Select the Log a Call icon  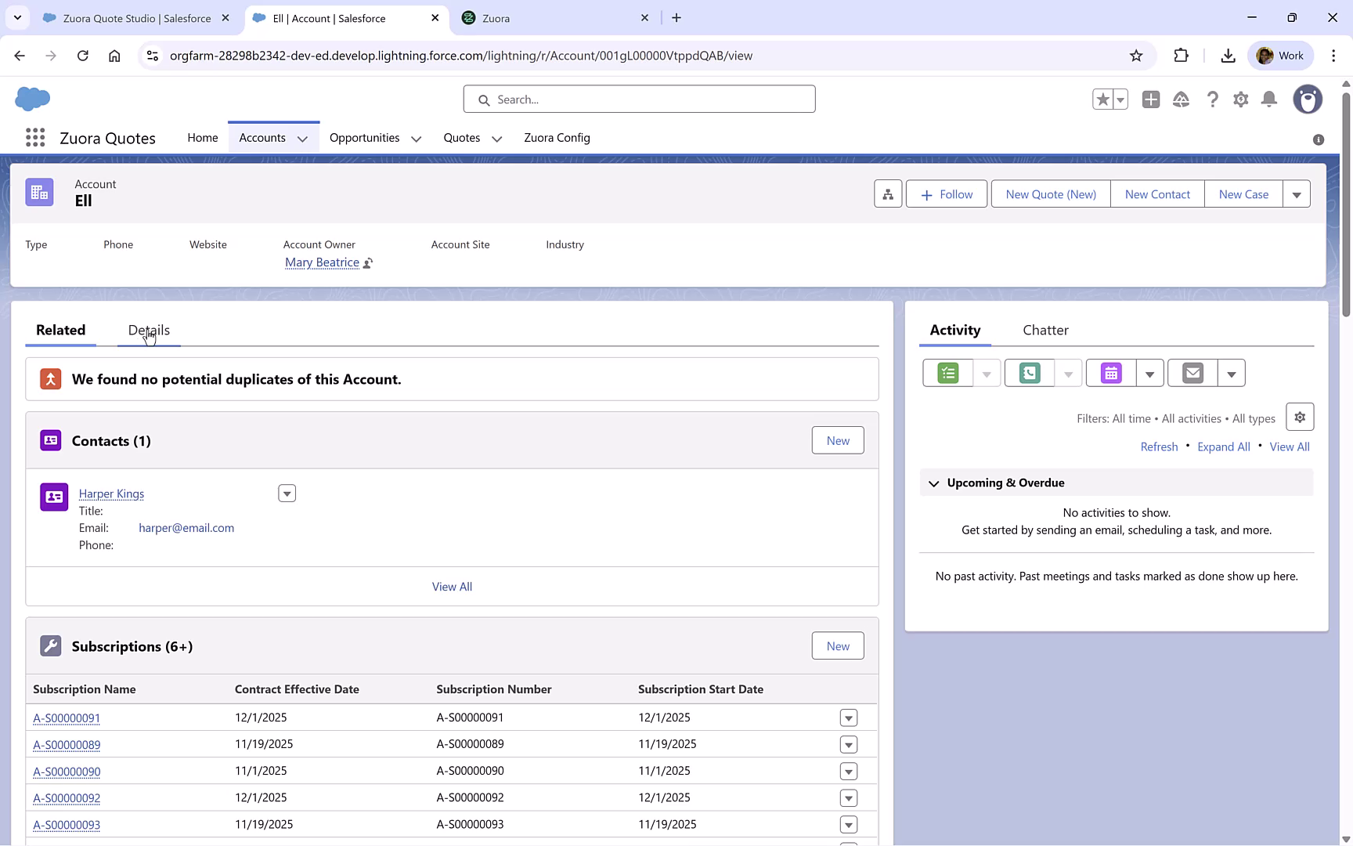(x=1028, y=373)
